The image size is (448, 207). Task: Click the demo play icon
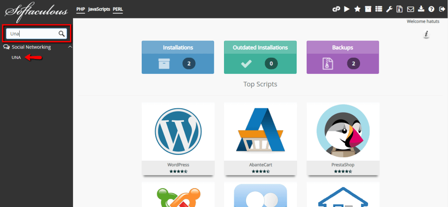click(347, 9)
